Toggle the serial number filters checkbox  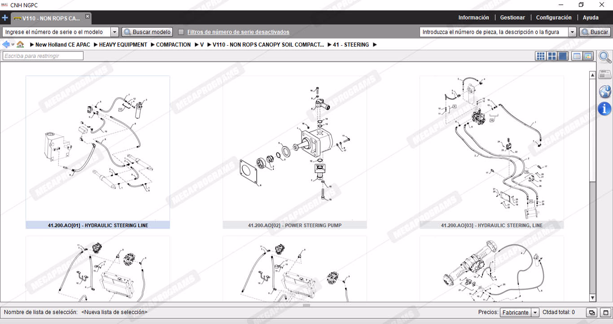tap(181, 32)
